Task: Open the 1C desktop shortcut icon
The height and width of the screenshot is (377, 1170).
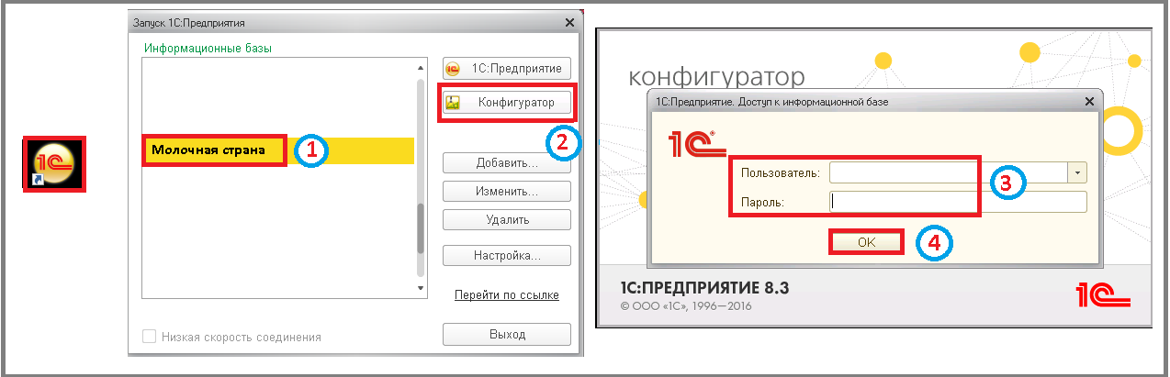Action: [x=53, y=164]
